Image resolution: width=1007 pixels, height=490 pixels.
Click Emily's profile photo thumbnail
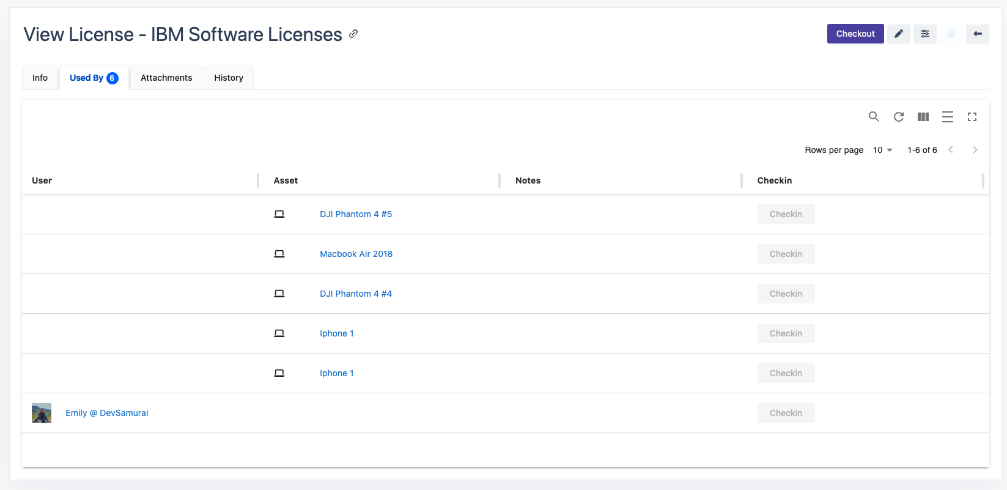42,413
